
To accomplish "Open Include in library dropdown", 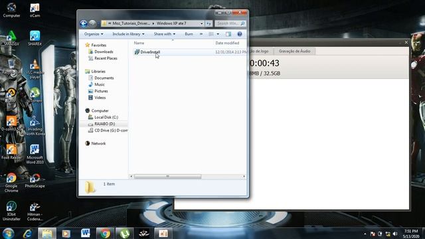I will pyautogui.click(x=128, y=34).
